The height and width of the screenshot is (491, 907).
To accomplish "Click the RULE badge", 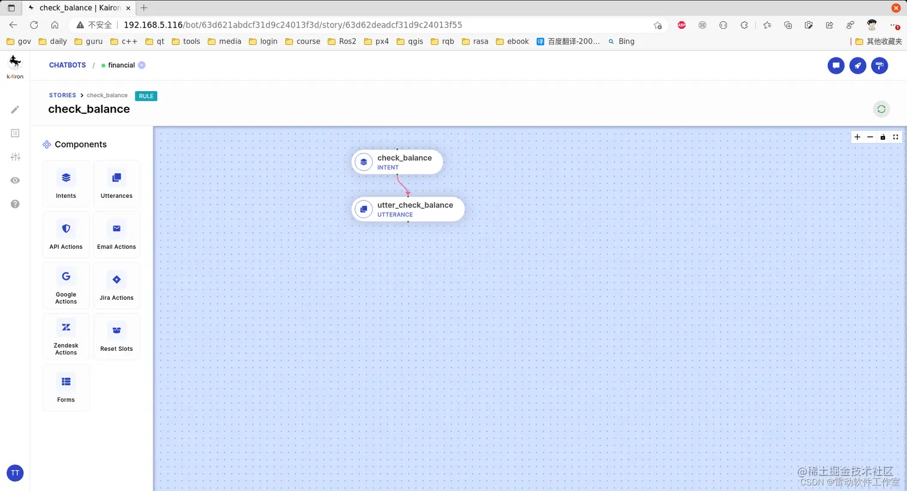I will coord(146,96).
